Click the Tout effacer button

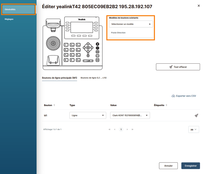click(x=178, y=67)
